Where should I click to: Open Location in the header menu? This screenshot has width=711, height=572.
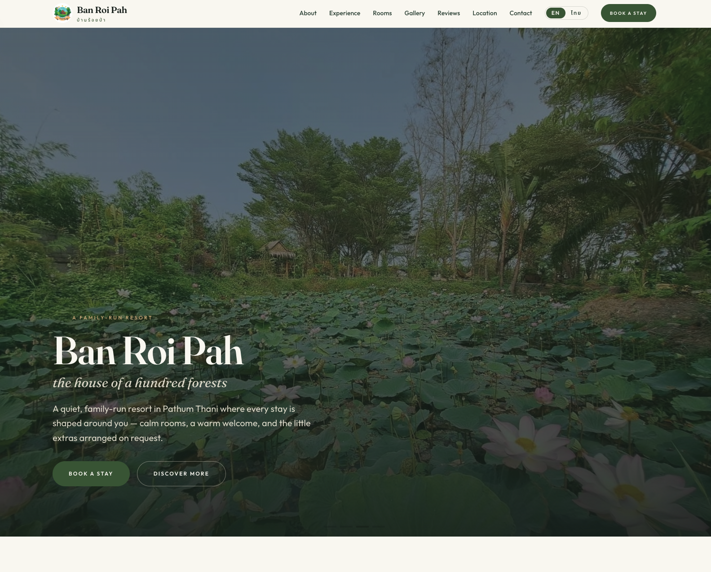point(485,13)
